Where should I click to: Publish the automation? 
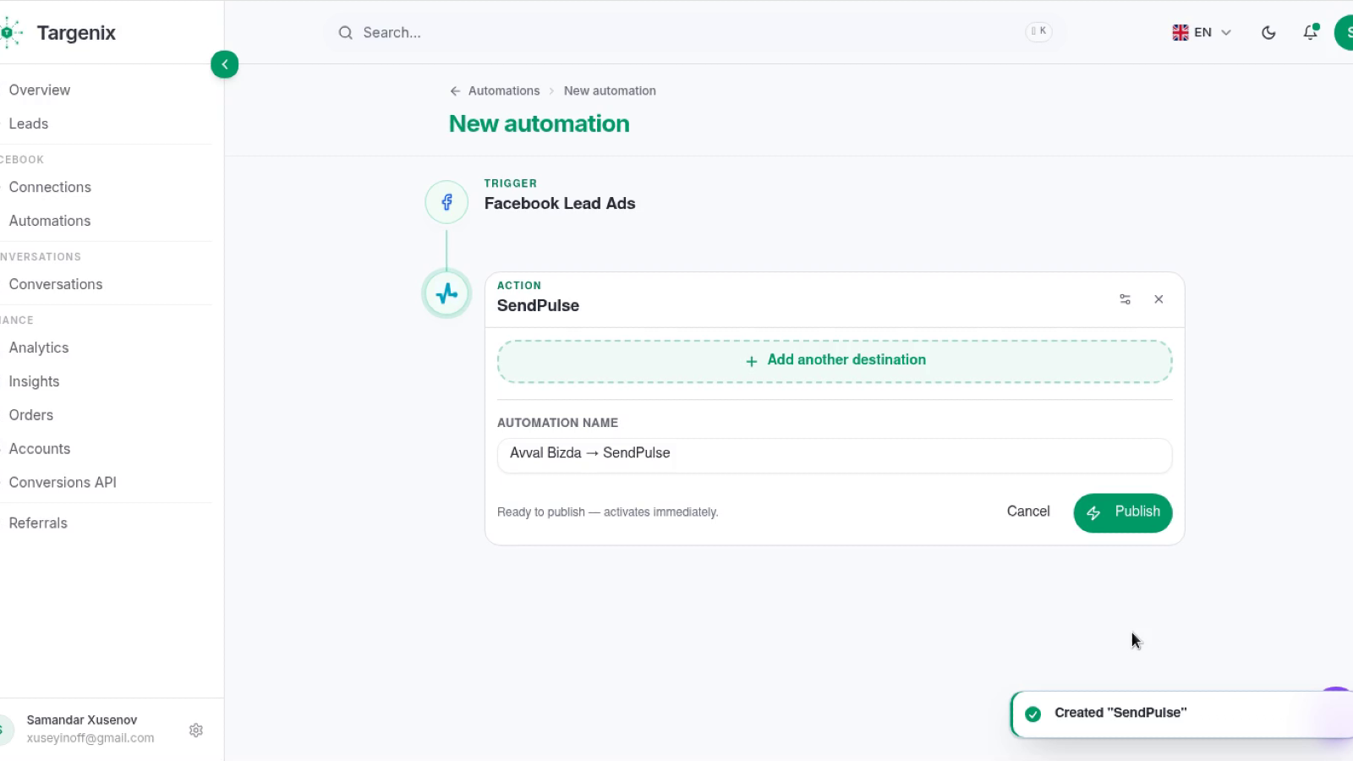click(1123, 512)
